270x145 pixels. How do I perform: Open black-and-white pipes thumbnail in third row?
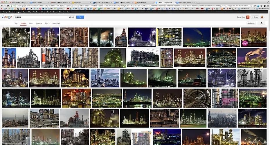tap(252, 78)
